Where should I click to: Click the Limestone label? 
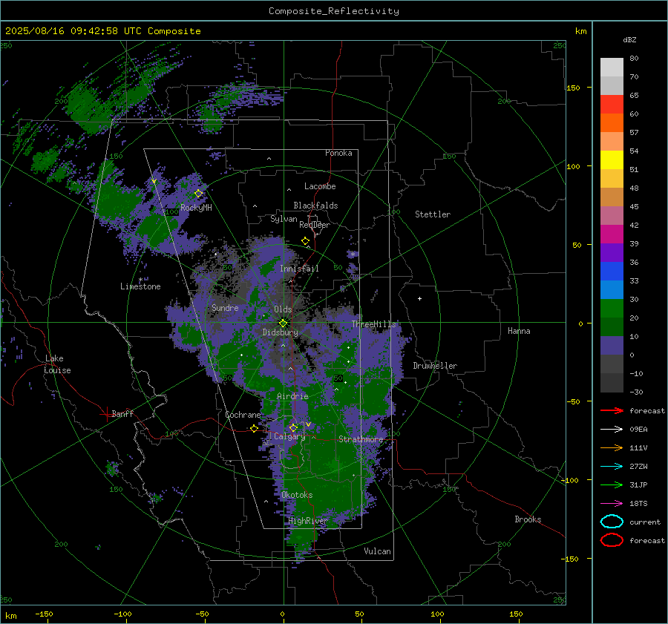(140, 286)
